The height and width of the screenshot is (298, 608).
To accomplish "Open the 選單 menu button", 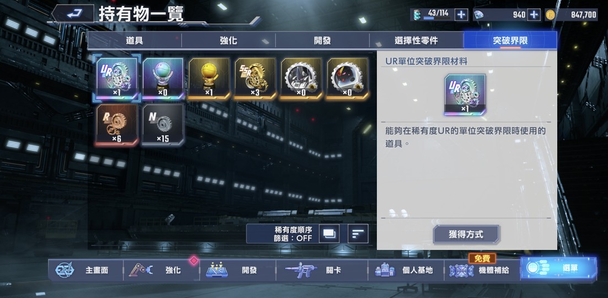I will [559, 268].
